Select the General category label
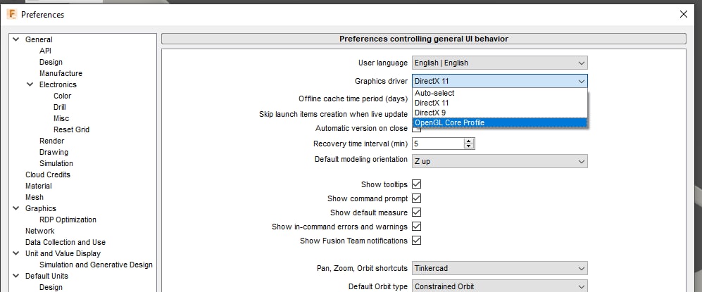Viewport: 702px width, 292px height. 39,39
